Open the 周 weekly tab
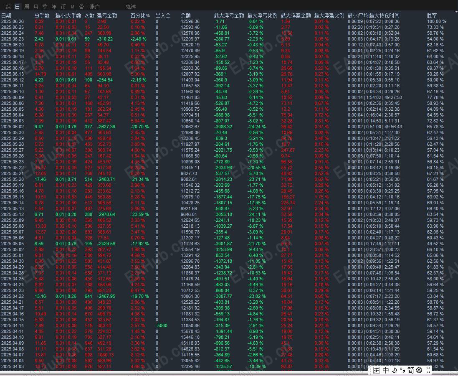458x376 pixels. tap(27, 7)
